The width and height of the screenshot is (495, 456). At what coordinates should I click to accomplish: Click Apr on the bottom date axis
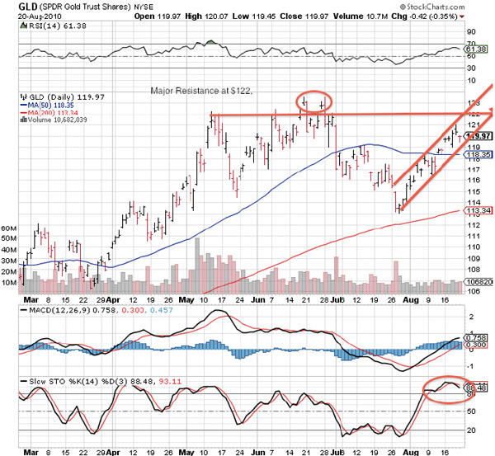coord(113,452)
